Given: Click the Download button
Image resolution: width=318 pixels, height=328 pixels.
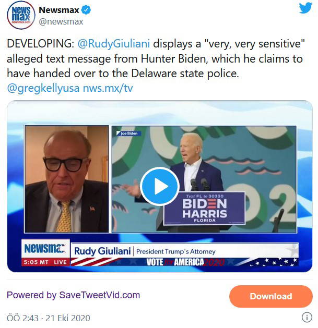Looking at the screenshot, I should [271, 296].
